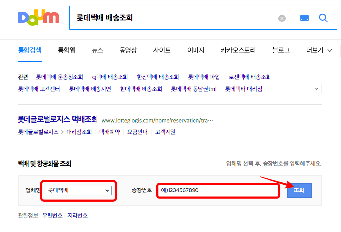Open related search 롯데택배 동남권tml
The height and width of the screenshot is (232, 341).
(x=194, y=89)
